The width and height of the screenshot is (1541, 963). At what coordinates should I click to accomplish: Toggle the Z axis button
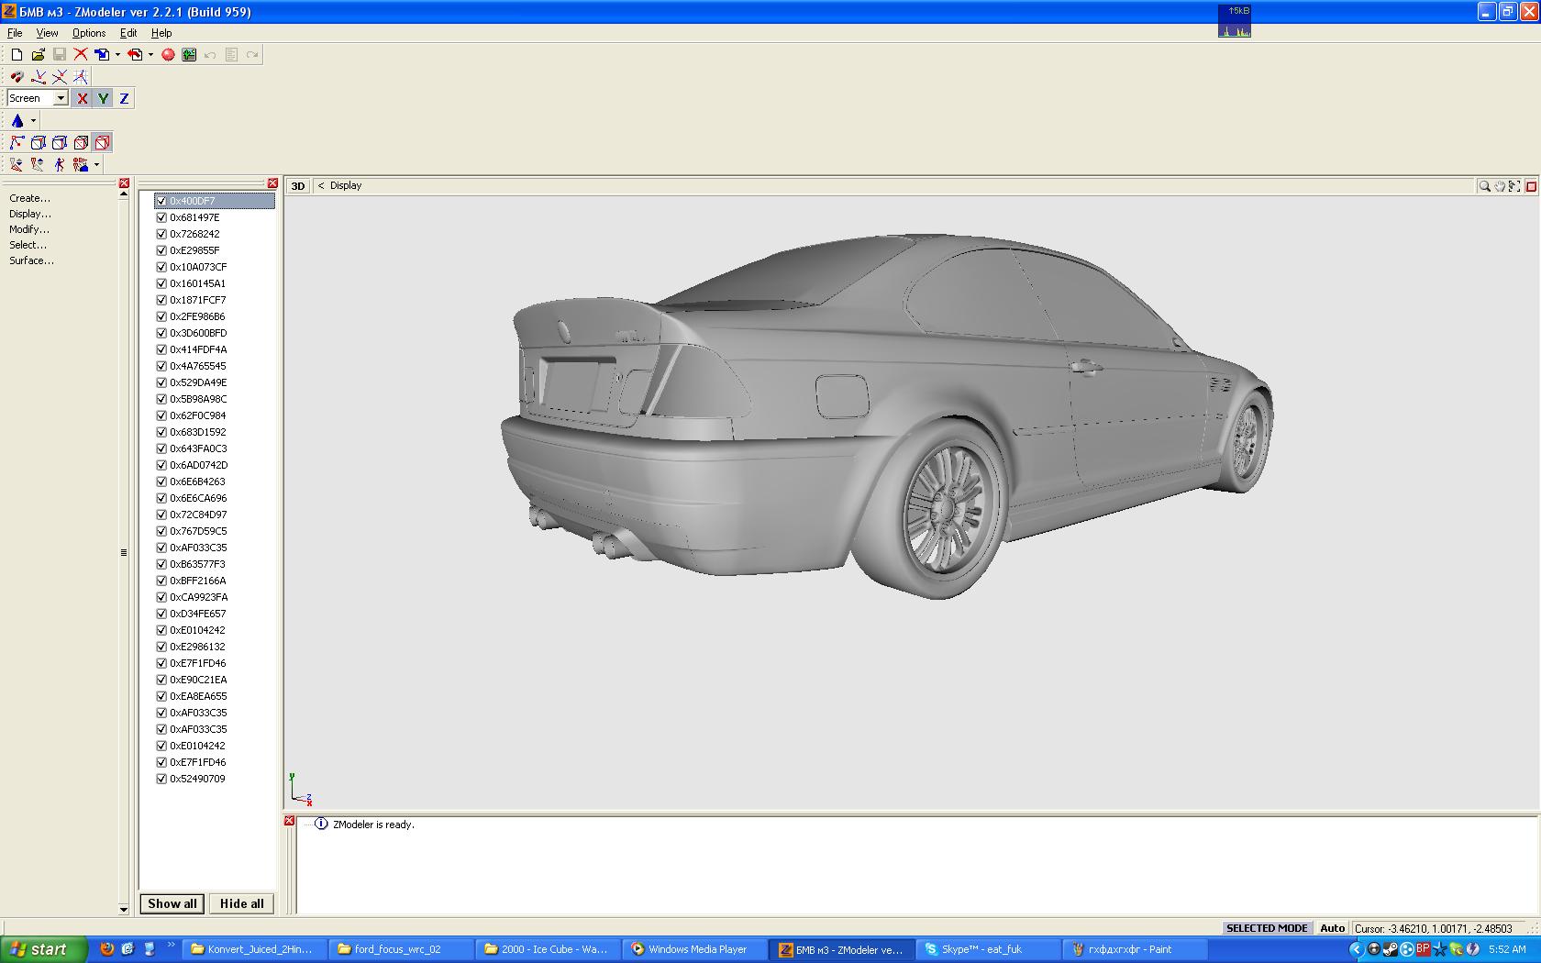pyautogui.click(x=124, y=99)
